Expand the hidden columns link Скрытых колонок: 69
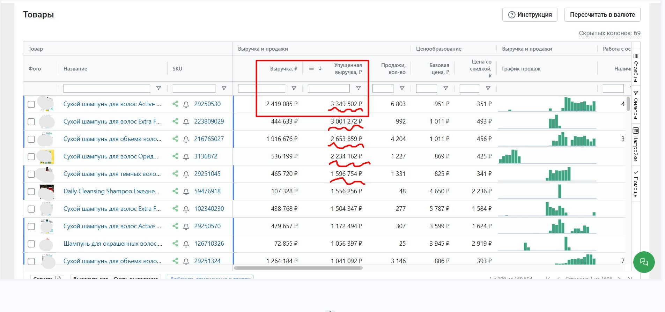This screenshot has width=665, height=312. coord(609,33)
